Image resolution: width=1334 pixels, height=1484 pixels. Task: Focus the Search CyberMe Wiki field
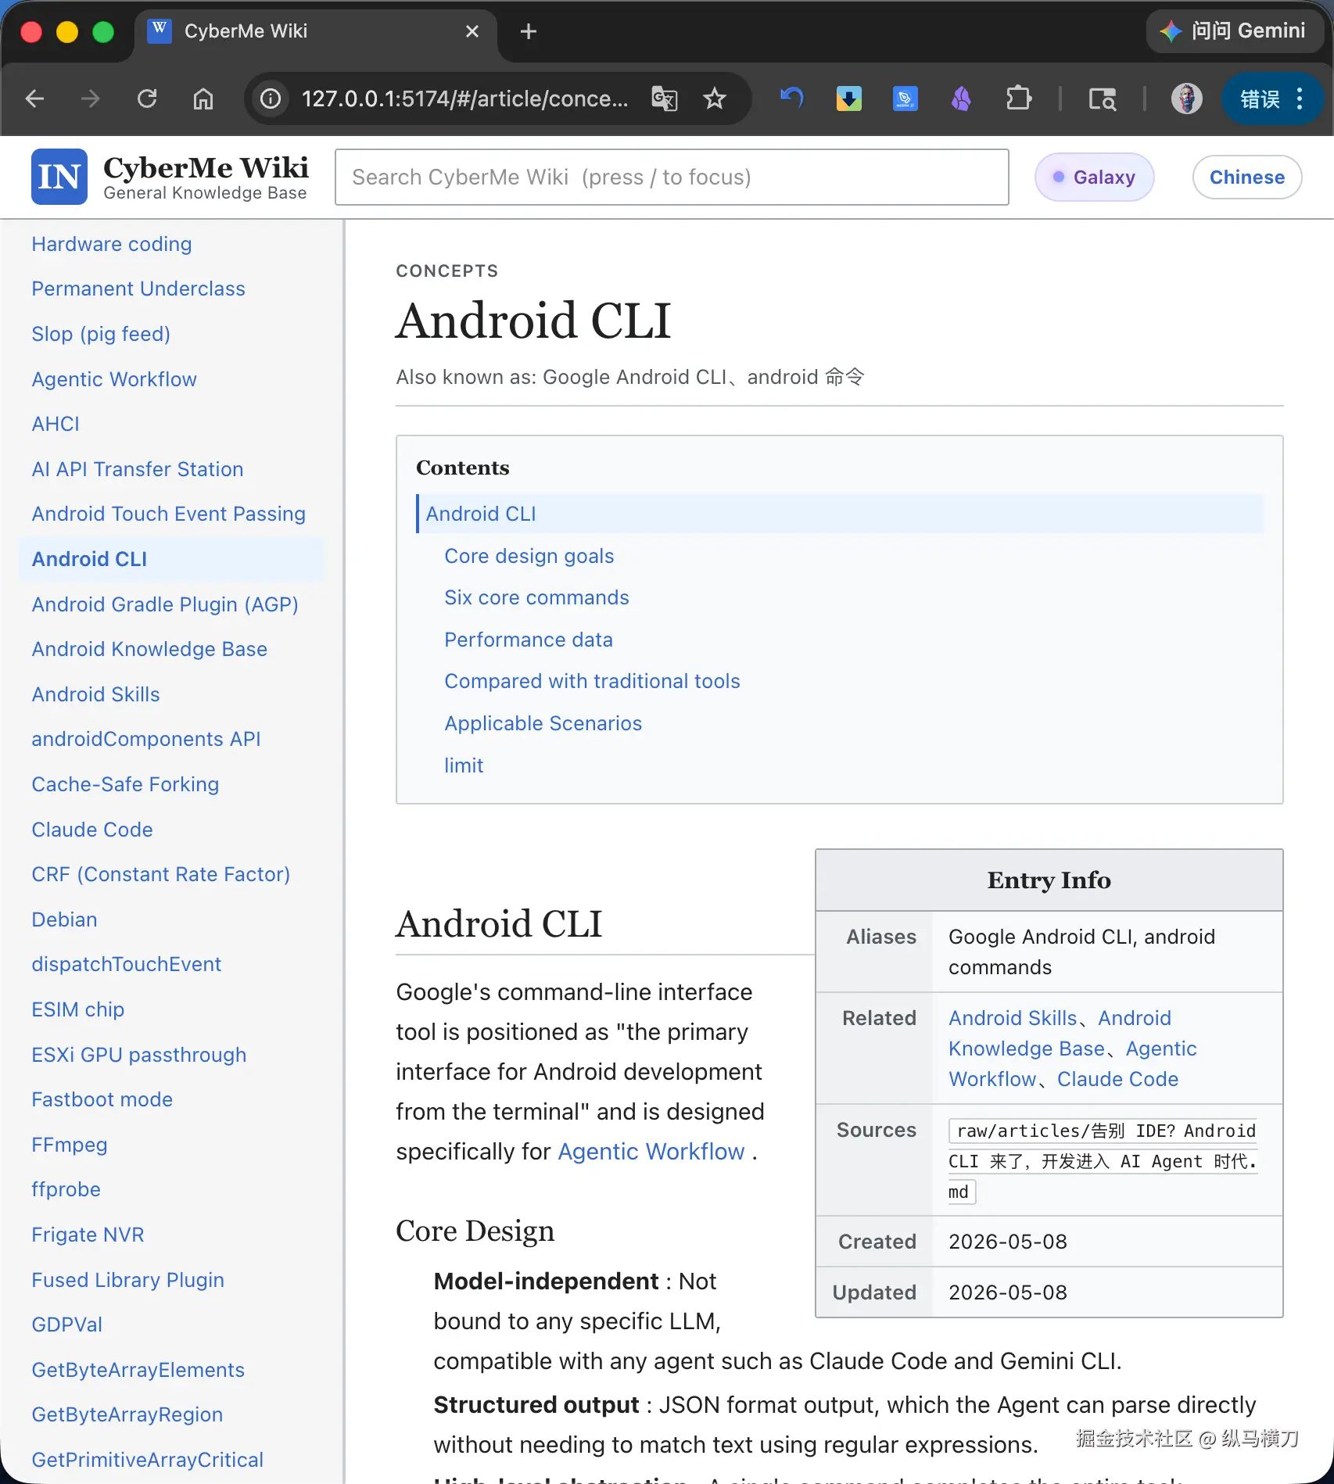point(672,177)
